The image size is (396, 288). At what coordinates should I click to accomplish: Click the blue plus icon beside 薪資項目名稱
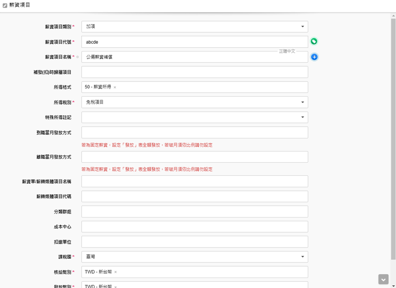pyautogui.click(x=314, y=57)
